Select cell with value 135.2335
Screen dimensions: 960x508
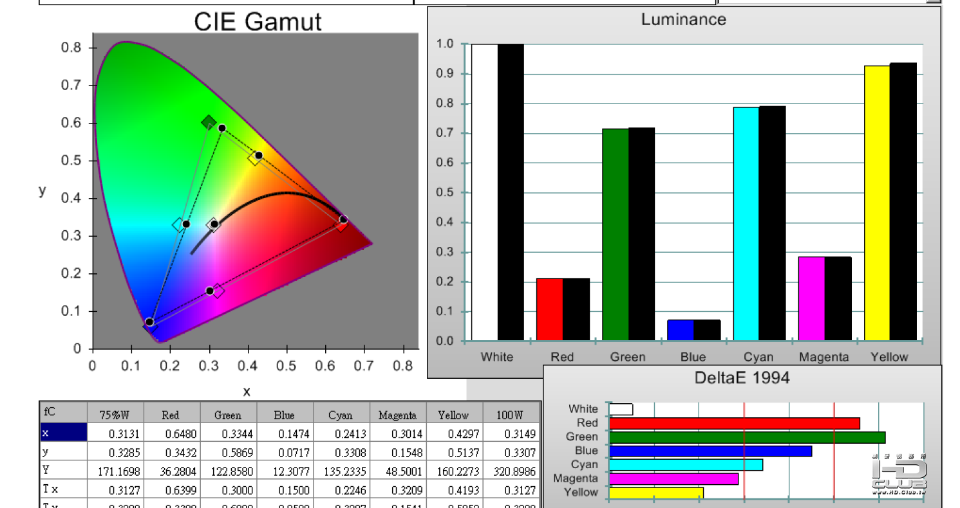point(342,470)
